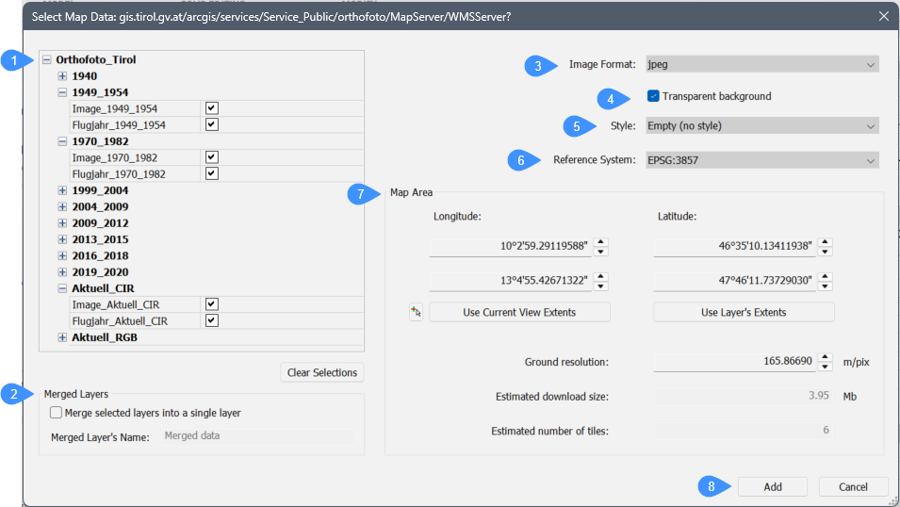The image size is (900, 507).
Task: Collapse the 1949_1954 layer group
Action: pos(62,93)
